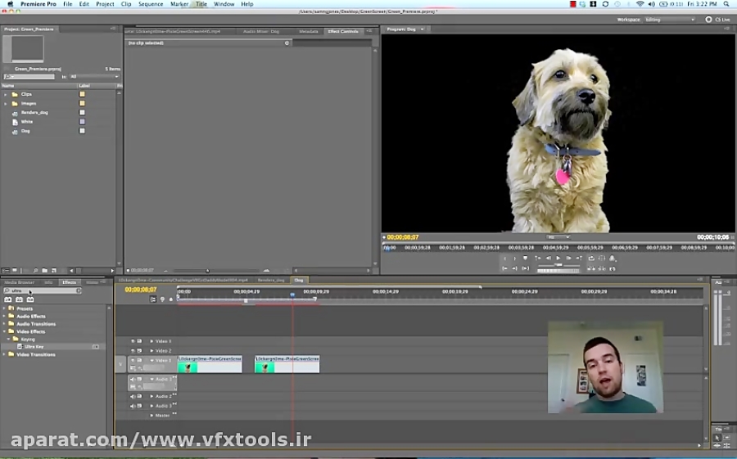The height and width of the screenshot is (459, 737).
Task: Click the New Bin folder icon in Project panel
Action: pos(45,270)
